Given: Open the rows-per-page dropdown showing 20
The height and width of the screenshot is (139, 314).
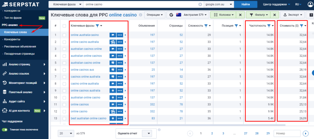Looking at the screenshot, I should click(66, 134).
